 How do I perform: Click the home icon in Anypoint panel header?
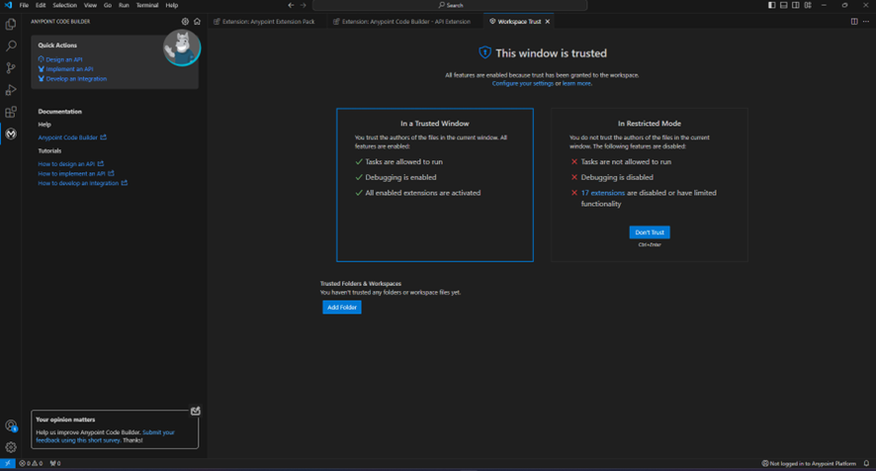tap(197, 21)
